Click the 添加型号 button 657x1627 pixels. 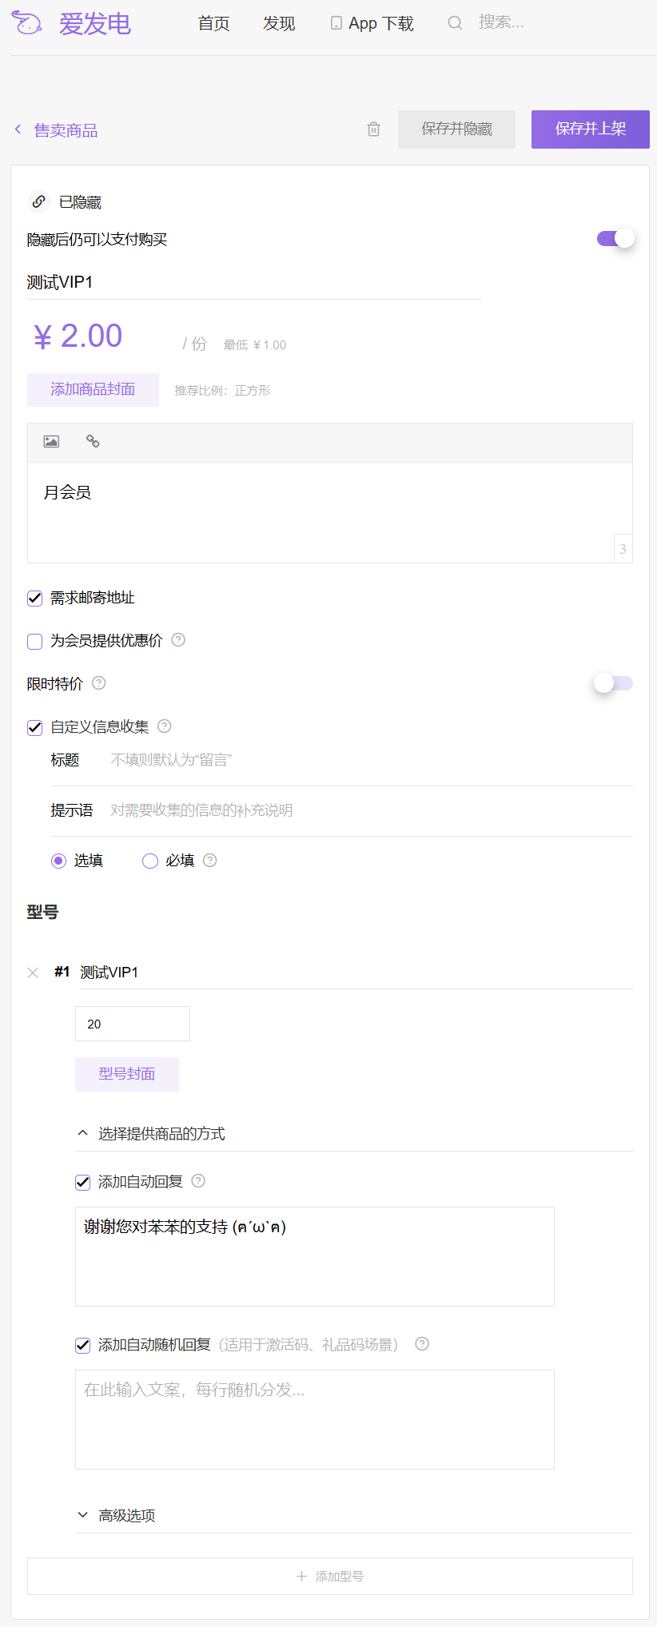(x=329, y=1576)
